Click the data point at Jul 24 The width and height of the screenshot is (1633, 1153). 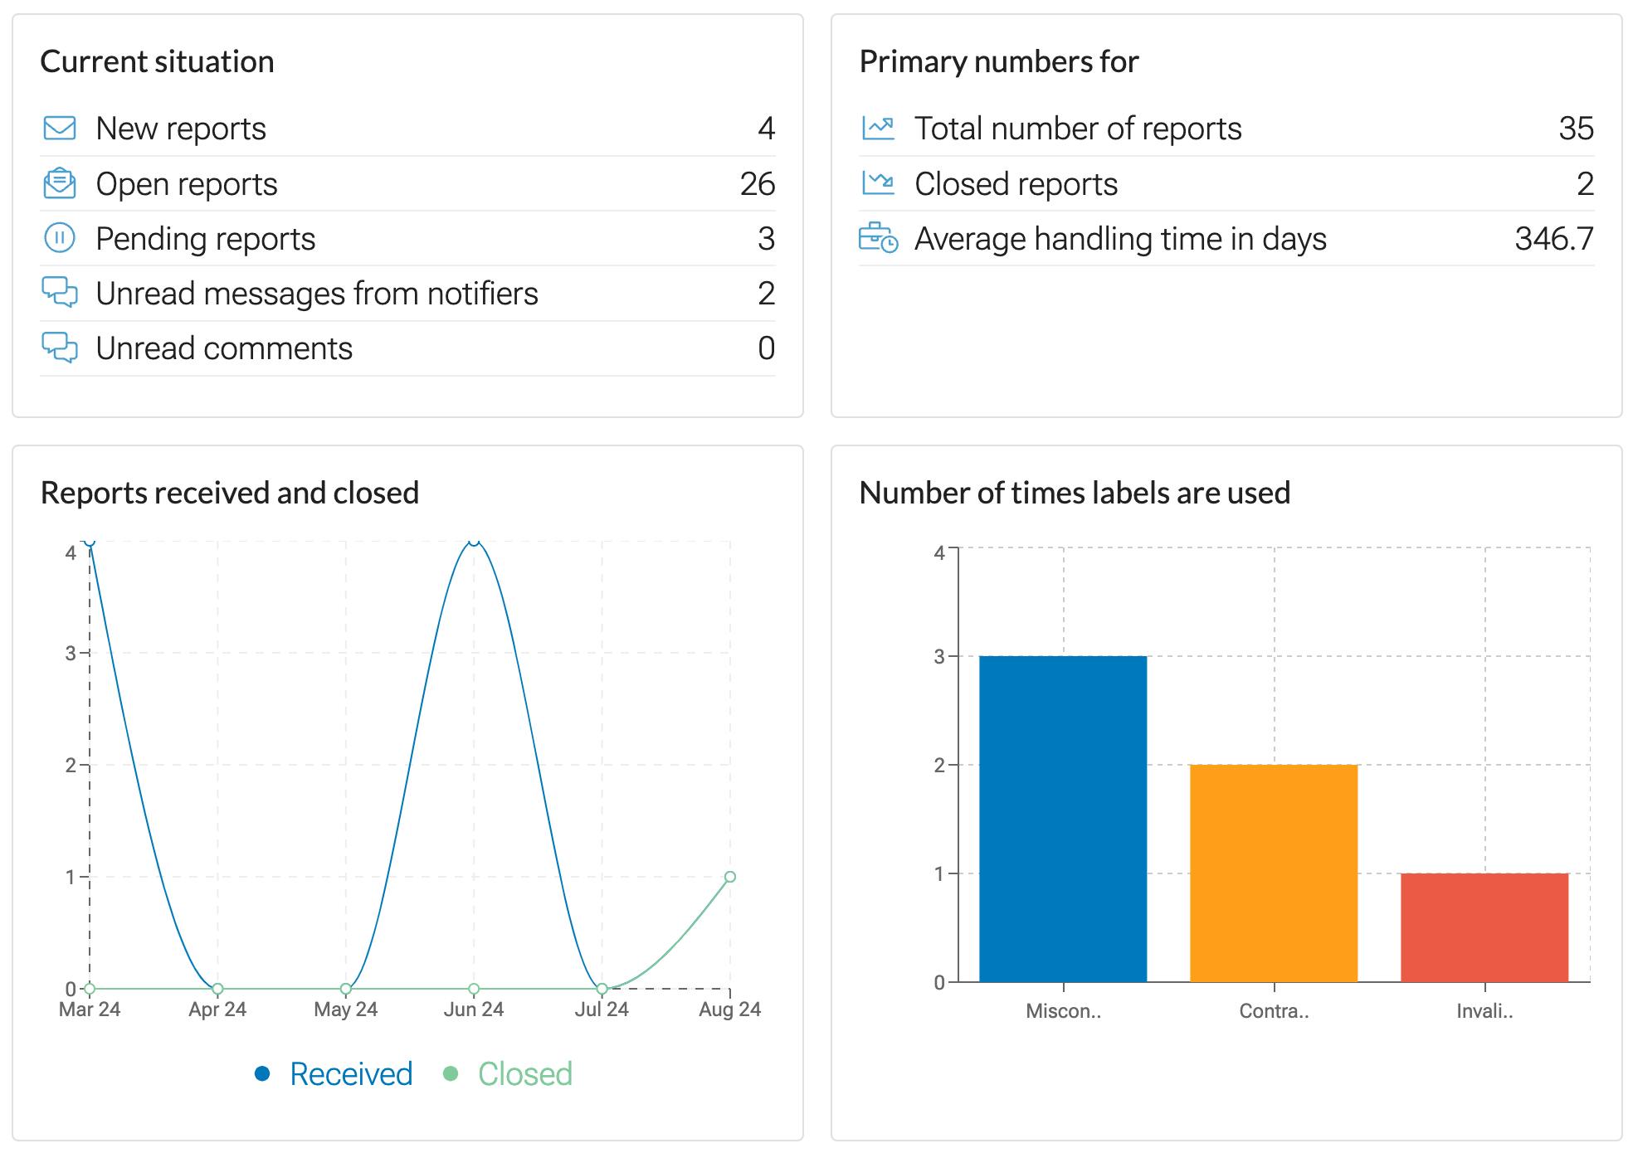(x=602, y=989)
